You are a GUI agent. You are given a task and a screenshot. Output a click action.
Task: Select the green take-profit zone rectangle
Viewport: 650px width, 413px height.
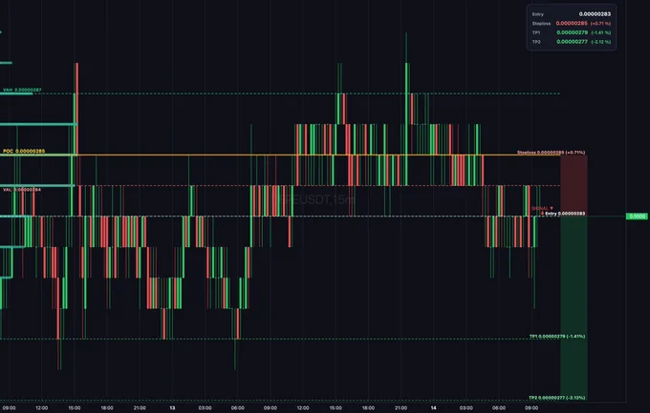574,308
